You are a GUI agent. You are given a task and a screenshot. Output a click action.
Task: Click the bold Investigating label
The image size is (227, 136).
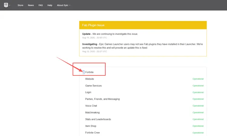coord(90,44)
